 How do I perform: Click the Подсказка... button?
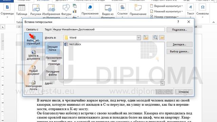(179, 29)
